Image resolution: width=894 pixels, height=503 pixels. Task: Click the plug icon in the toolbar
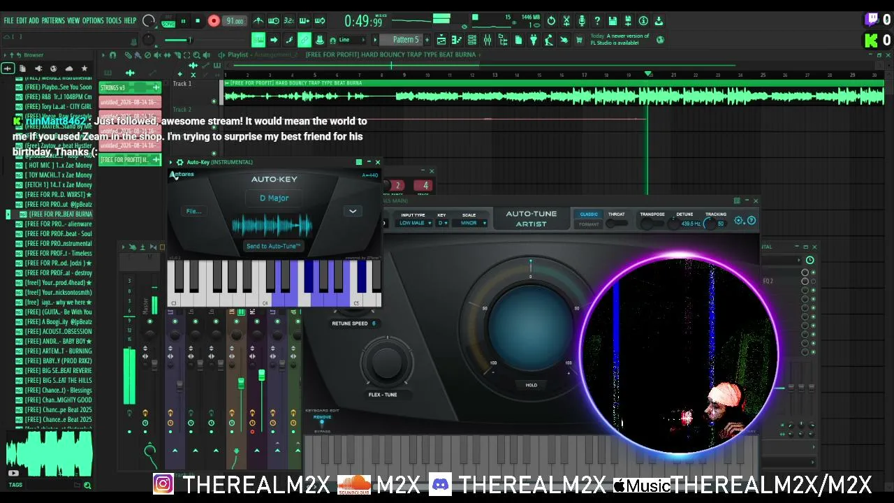(534, 40)
